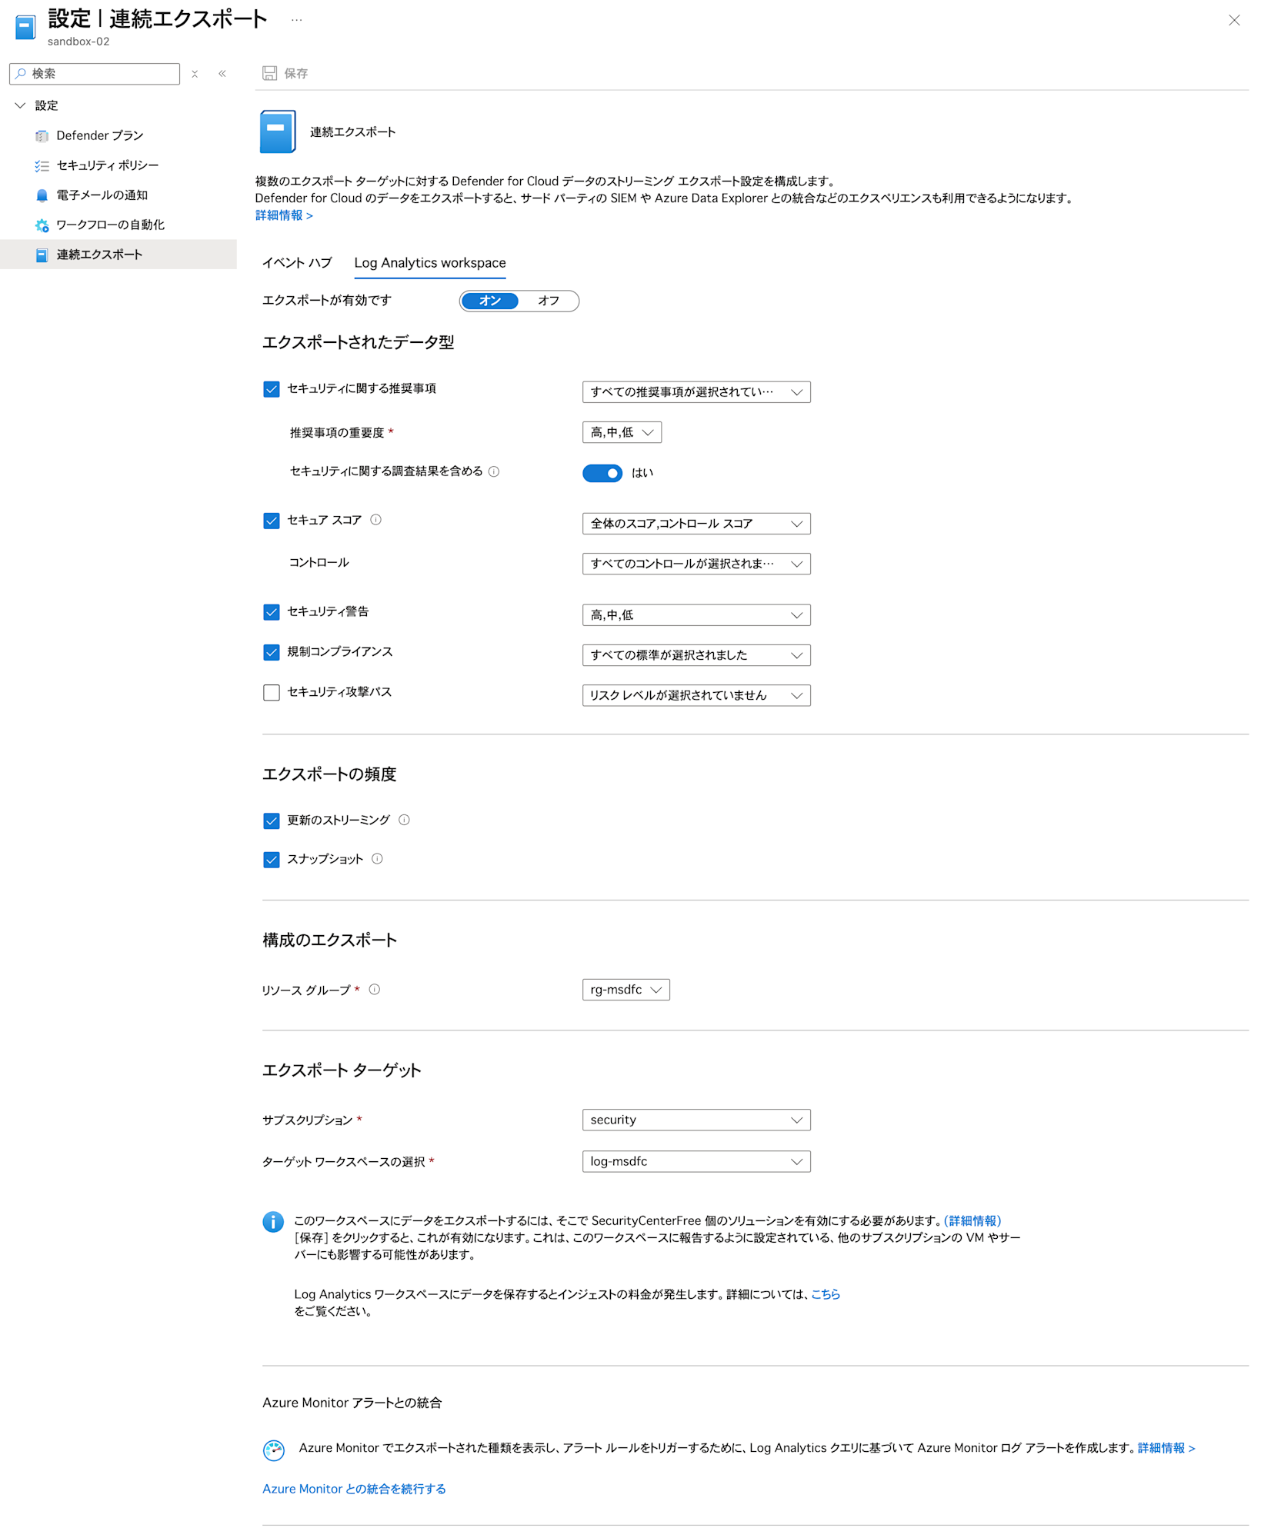1261x1538 pixels.
Task: Select Log Analytics workspace tab
Action: 430,263
